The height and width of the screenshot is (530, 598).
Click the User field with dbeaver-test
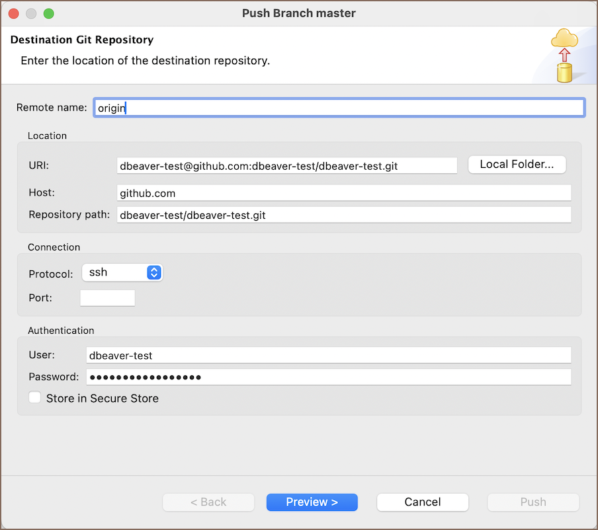click(x=328, y=356)
